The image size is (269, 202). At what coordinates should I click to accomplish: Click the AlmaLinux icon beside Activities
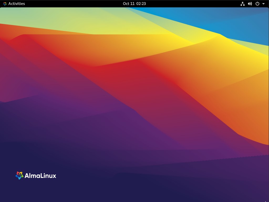(x=5, y=4)
